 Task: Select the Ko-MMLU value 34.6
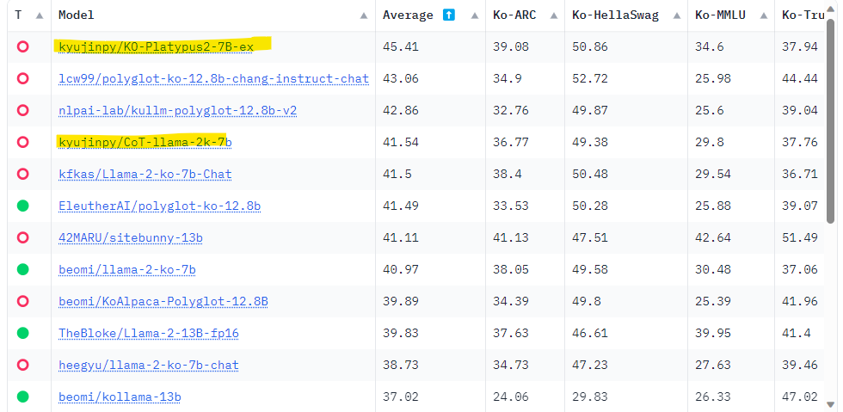coord(709,46)
